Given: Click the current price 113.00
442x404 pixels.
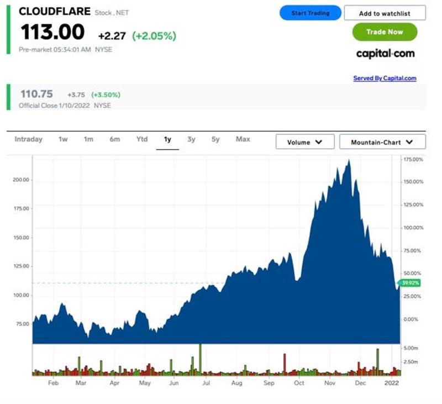Looking at the screenshot, I should tap(52, 32).
